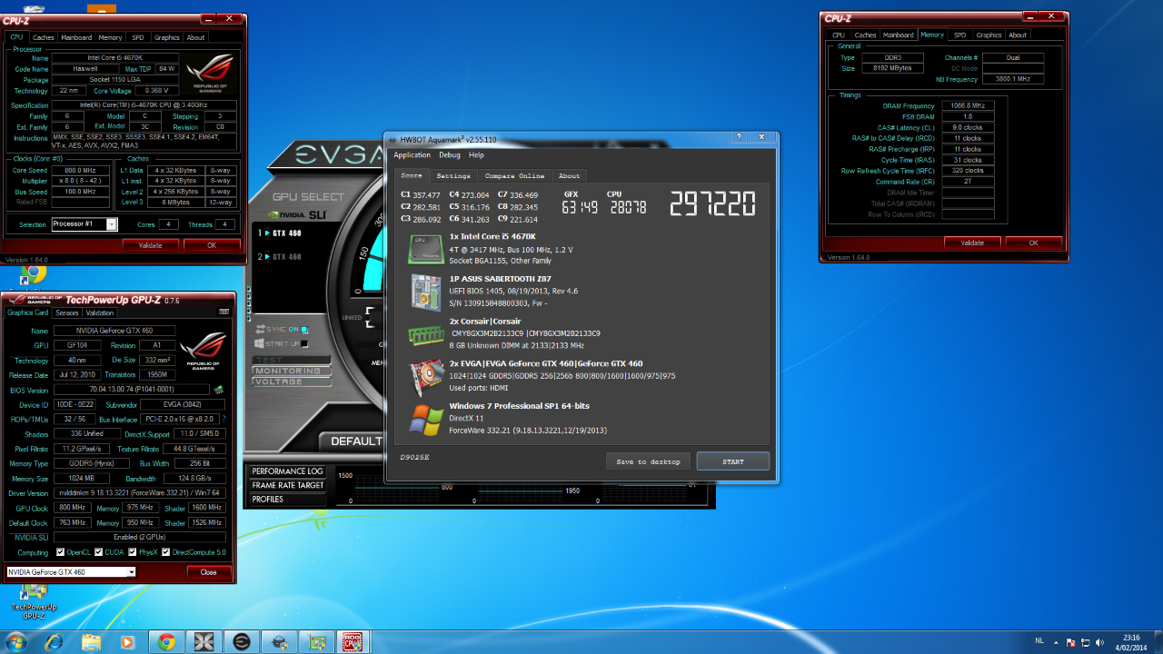The width and height of the screenshot is (1163, 654).
Task: Click the Aquamark processor chip icon
Action: pyautogui.click(x=424, y=248)
